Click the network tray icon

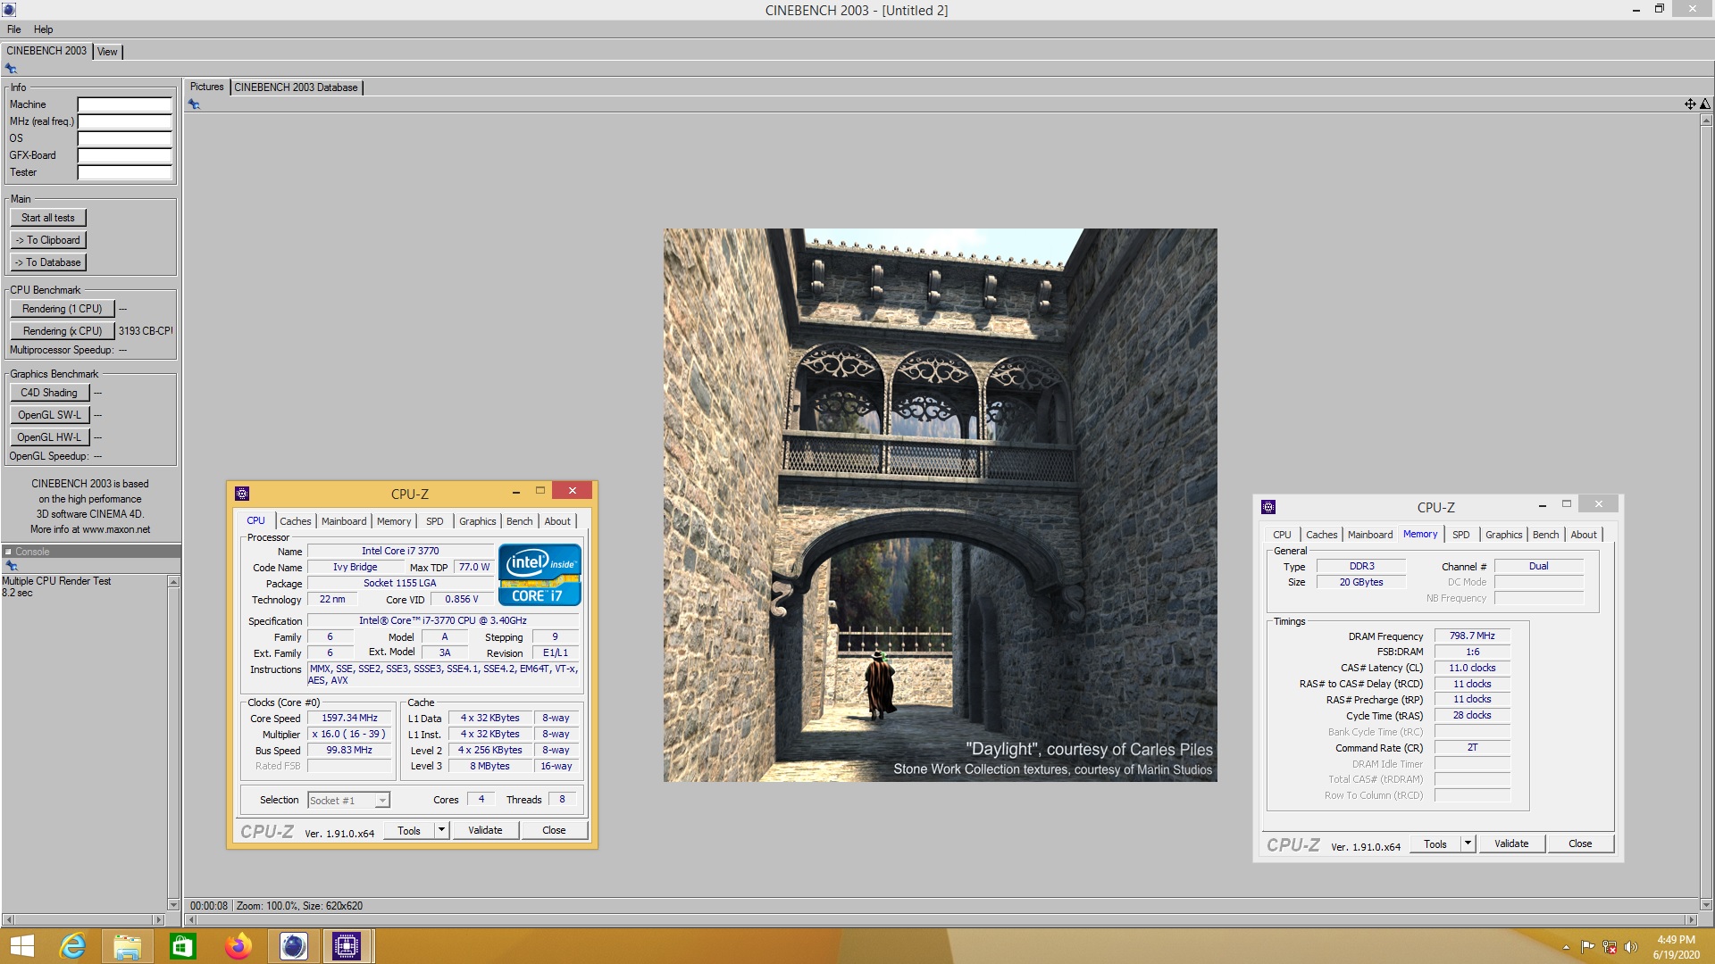click(1610, 947)
